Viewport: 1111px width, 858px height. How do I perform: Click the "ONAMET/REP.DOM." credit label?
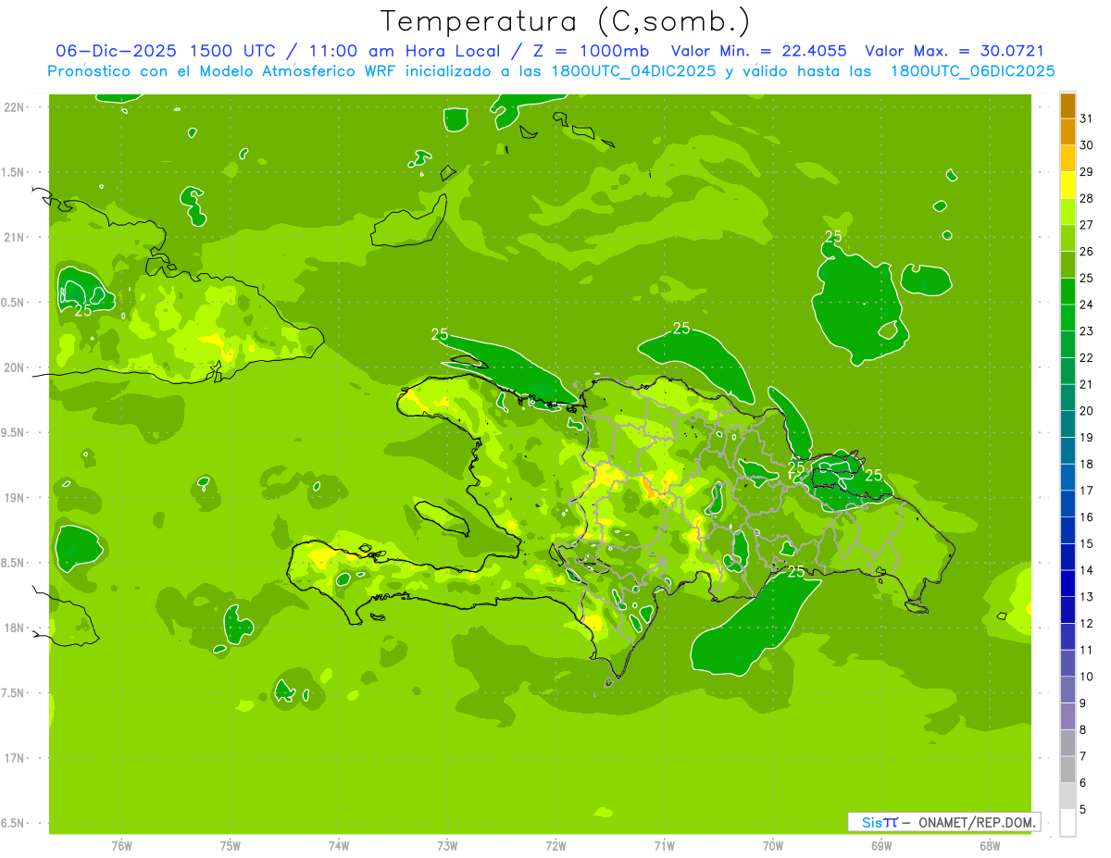pyautogui.click(x=977, y=822)
